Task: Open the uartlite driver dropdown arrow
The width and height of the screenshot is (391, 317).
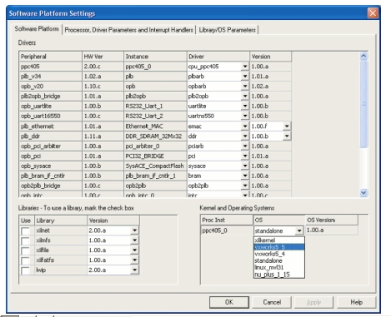Action: pos(245,106)
